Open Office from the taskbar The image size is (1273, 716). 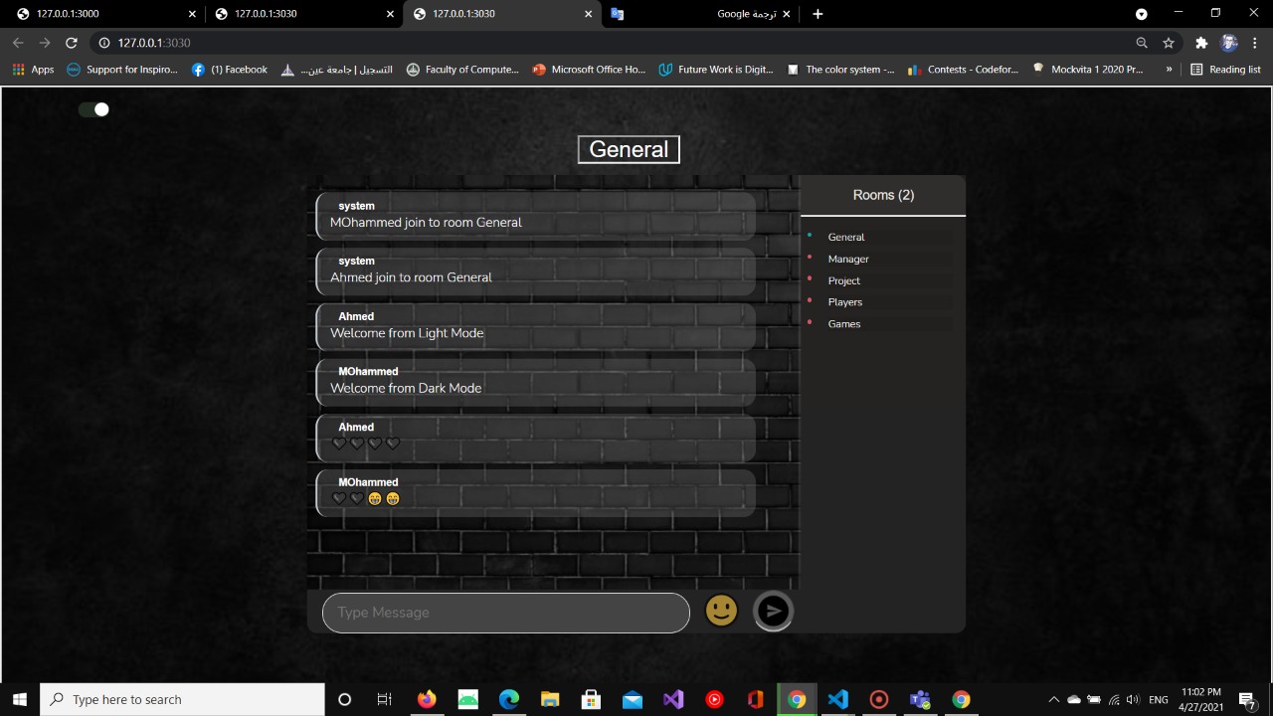pos(755,699)
